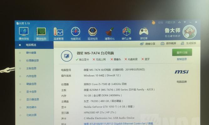Click the msi brand logo
This screenshot has width=209, height=125.
182,72
